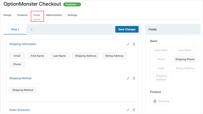Select the Shipping Address field chip
This screenshot has width=203, height=114.
86,56
